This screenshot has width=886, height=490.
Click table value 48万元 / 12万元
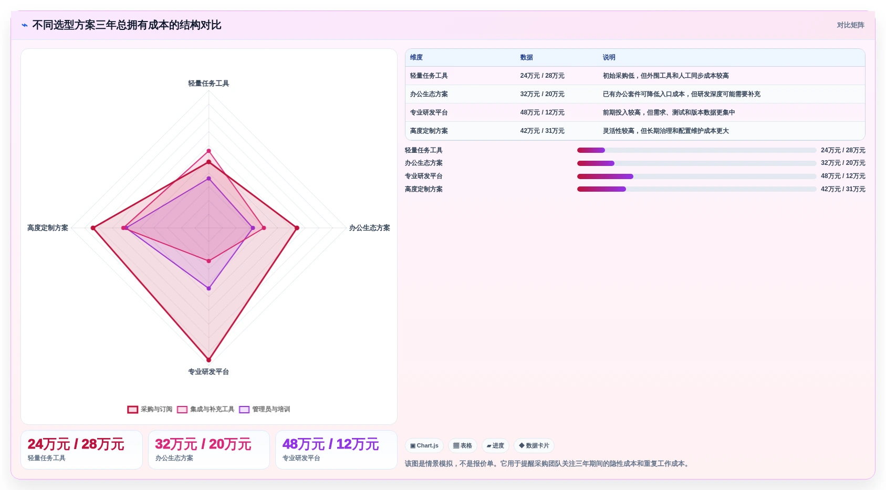[543, 112]
